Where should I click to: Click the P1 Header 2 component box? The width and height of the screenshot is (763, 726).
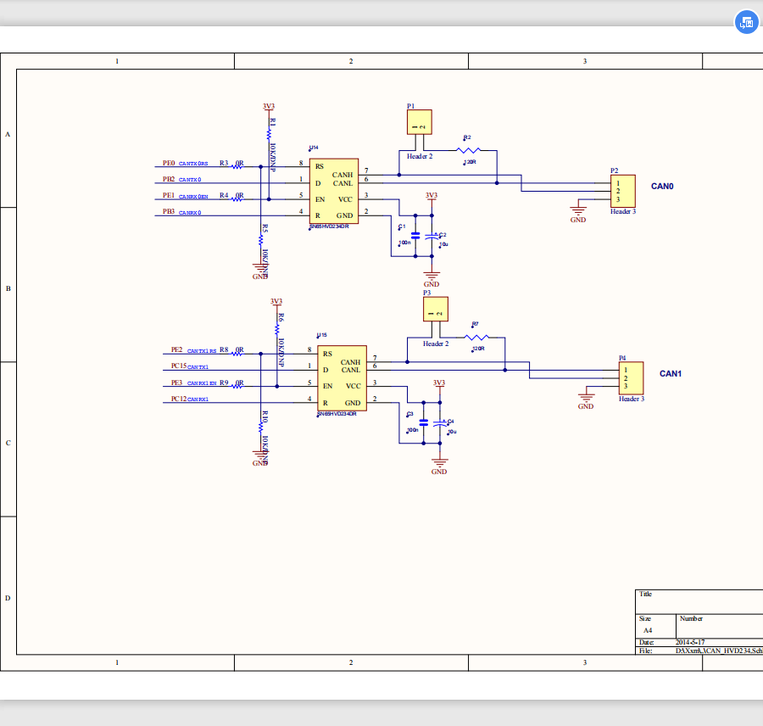coord(420,122)
